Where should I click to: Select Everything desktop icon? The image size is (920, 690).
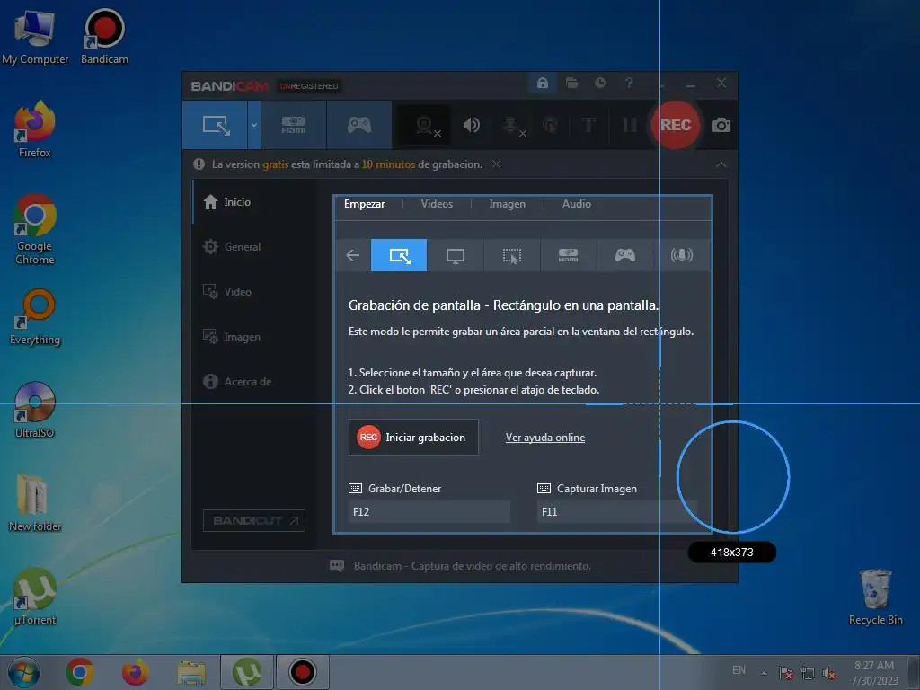coord(35,317)
